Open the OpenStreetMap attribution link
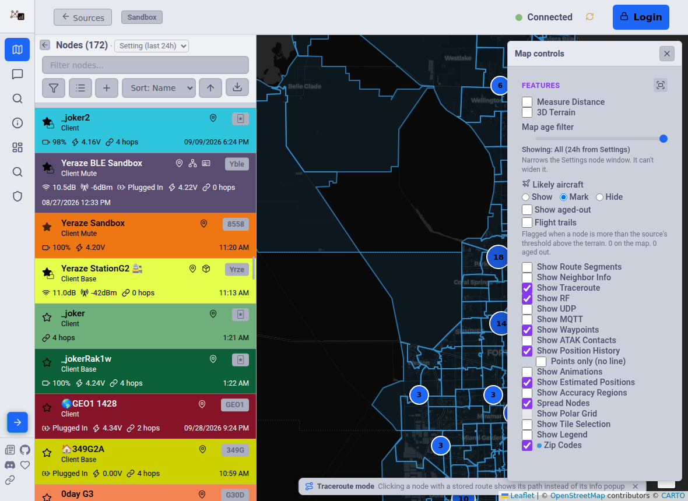The height and width of the screenshot is (501, 688). click(x=577, y=496)
